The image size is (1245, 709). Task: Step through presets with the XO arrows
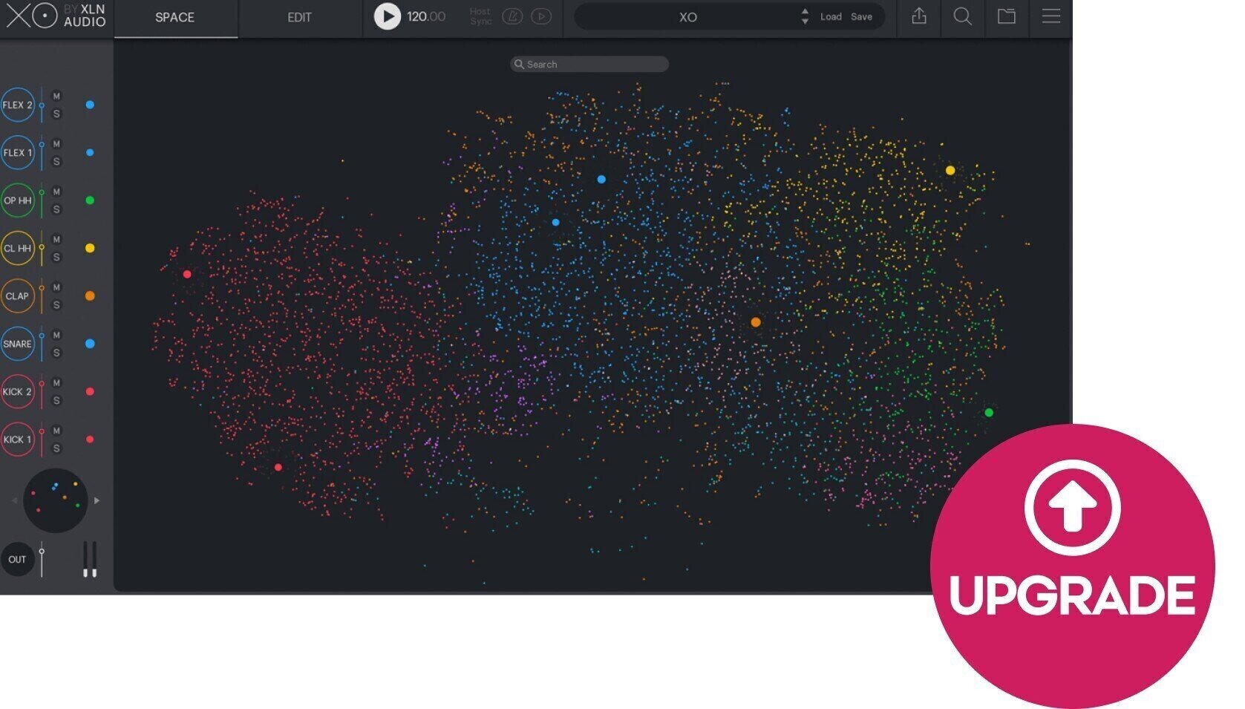pyautogui.click(x=805, y=16)
